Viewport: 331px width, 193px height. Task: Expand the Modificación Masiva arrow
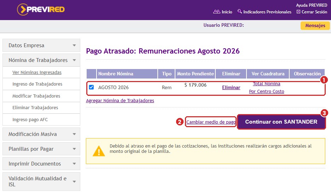[74, 134]
